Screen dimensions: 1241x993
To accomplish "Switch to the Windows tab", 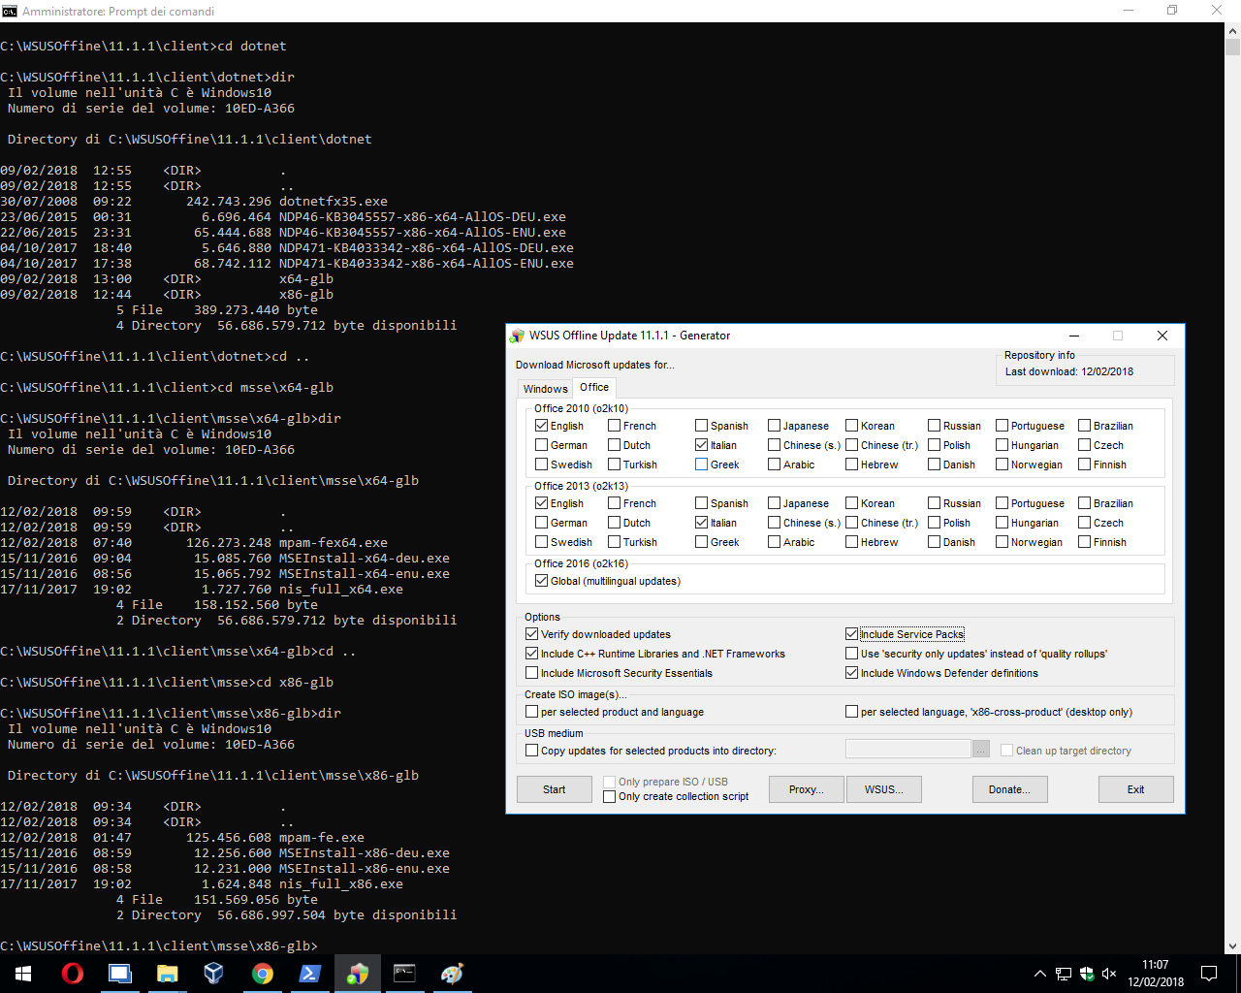I will coord(545,389).
